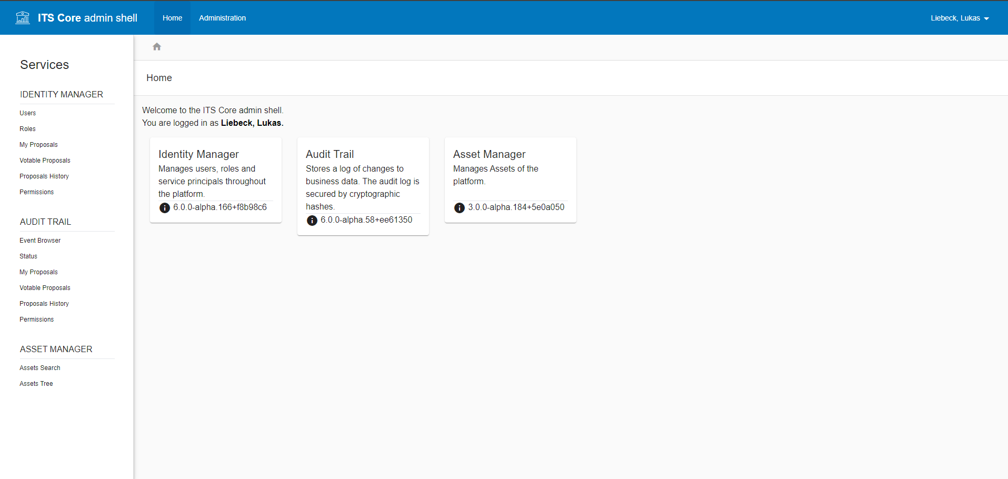Open Users under Identity Manager
The width and height of the screenshot is (1008, 479).
click(28, 113)
